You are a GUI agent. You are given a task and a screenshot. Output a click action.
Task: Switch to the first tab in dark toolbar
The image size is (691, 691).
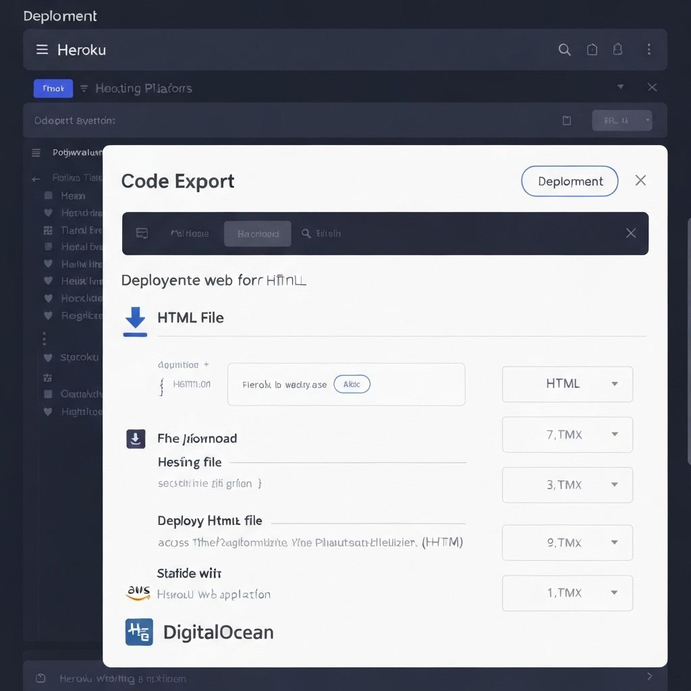(189, 233)
